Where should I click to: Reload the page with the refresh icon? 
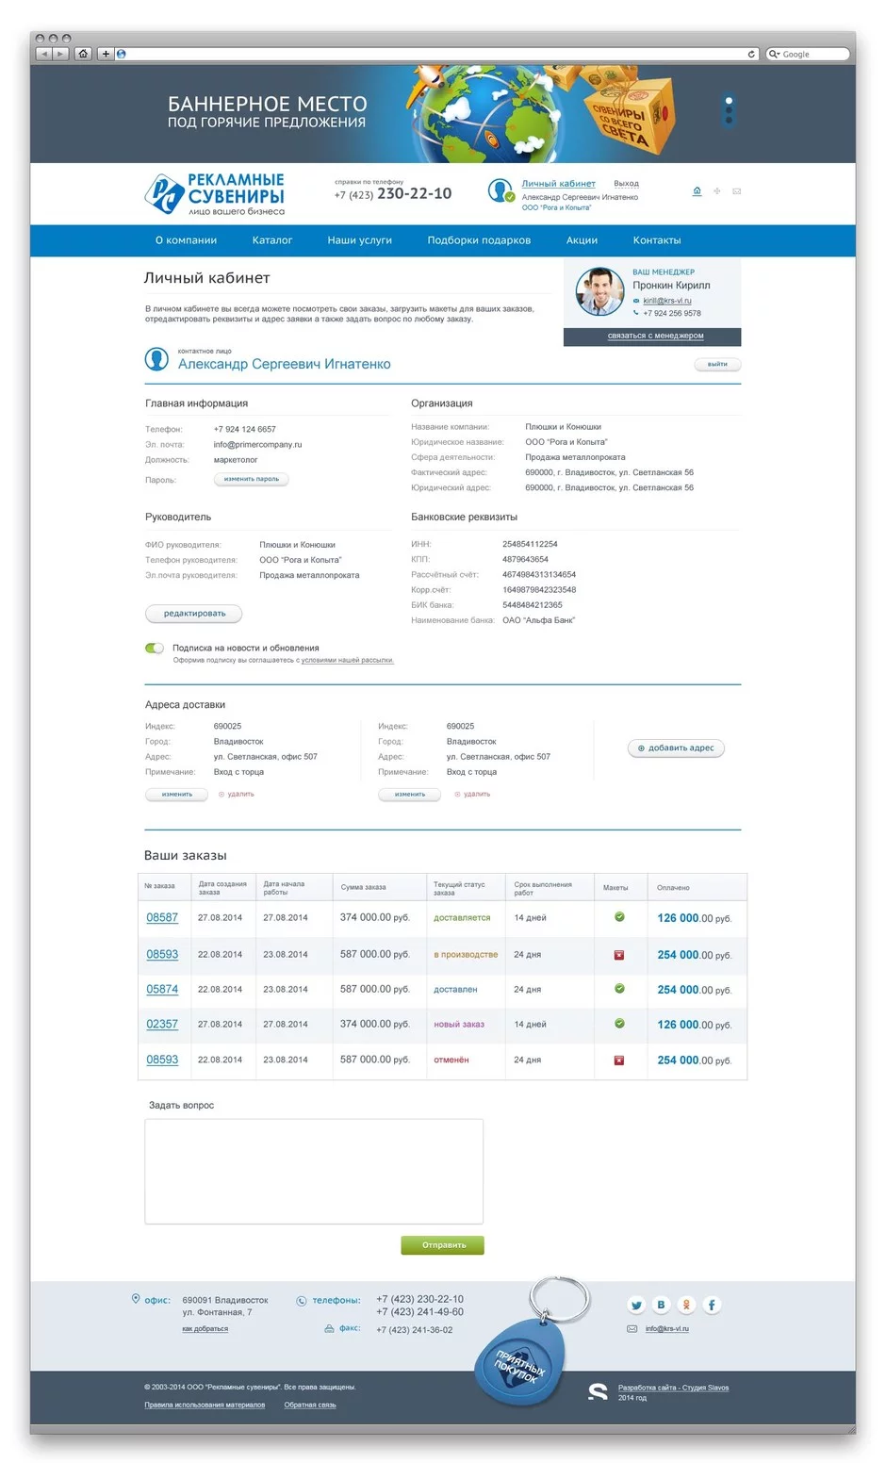point(751,54)
